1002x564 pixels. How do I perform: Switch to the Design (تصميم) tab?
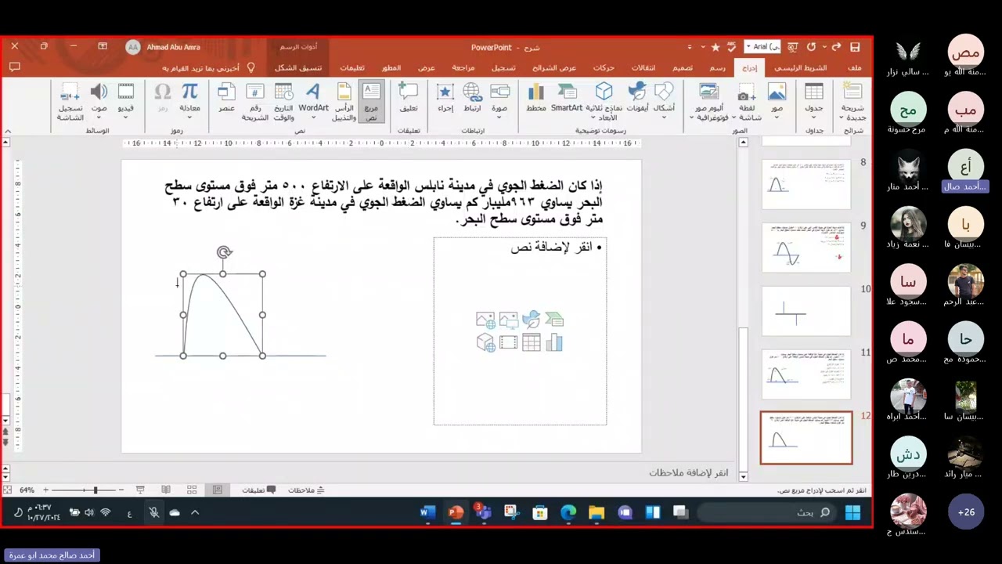coord(683,68)
